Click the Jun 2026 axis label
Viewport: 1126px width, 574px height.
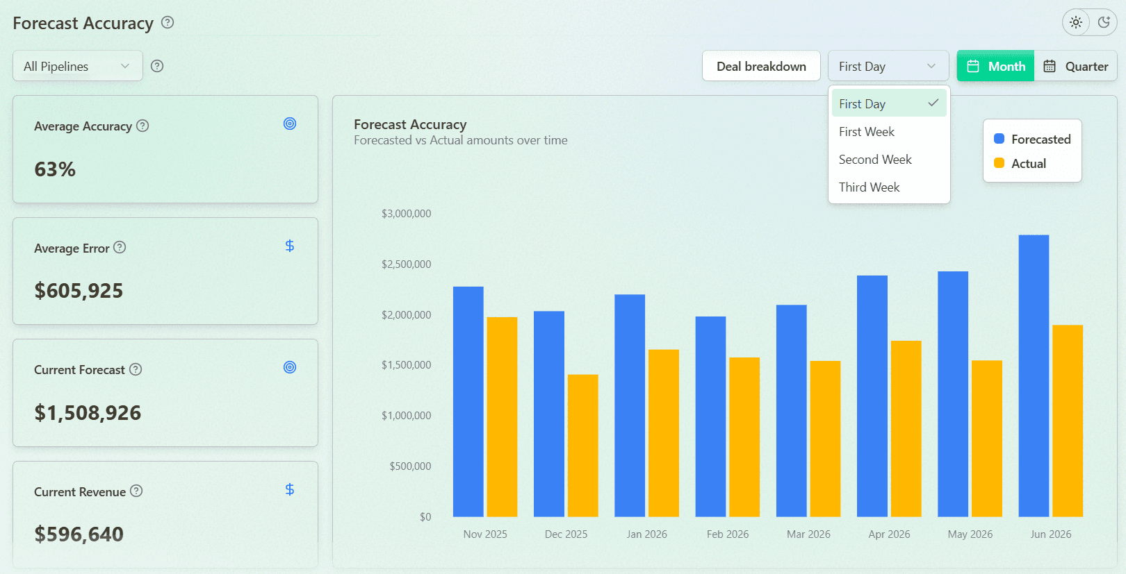(1051, 534)
